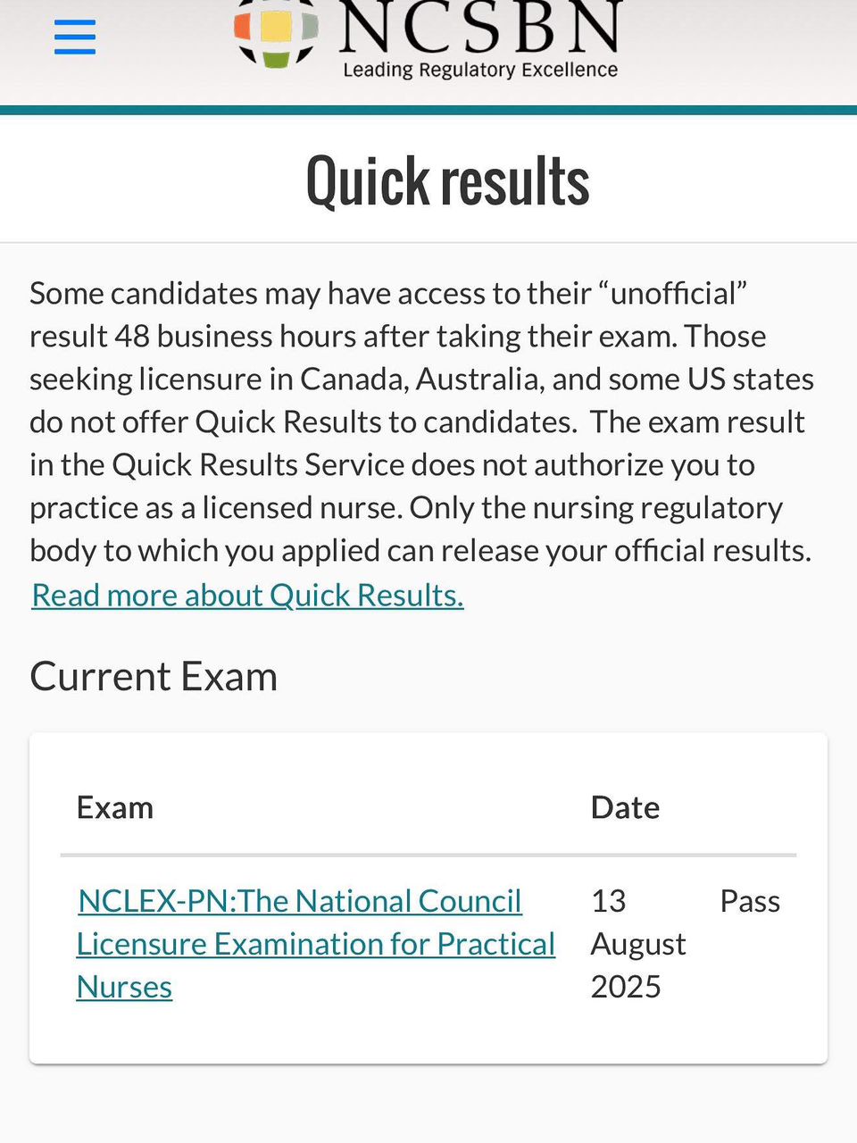Image resolution: width=857 pixels, height=1143 pixels.
Task: Click the 13 August 2025 date cell
Action: 638,944
